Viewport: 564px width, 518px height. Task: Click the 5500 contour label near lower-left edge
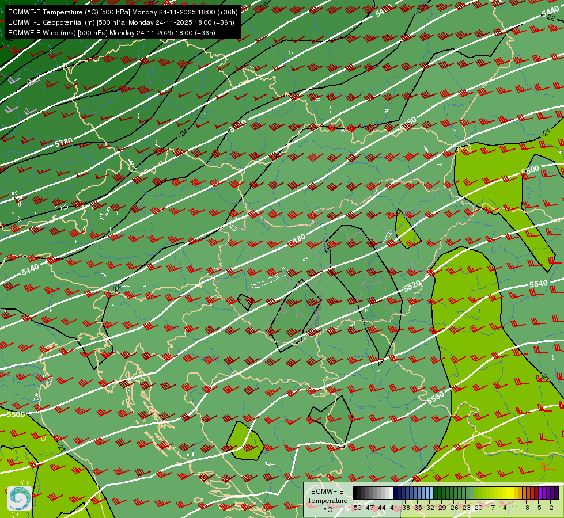point(16,414)
